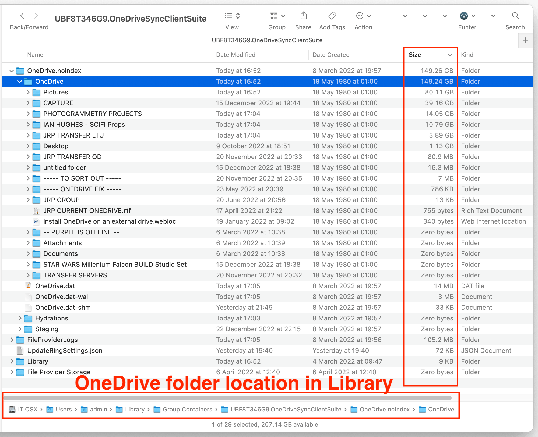Click the horizontal scrollbar
This screenshot has width=538, height=437.
click(227, 398)
